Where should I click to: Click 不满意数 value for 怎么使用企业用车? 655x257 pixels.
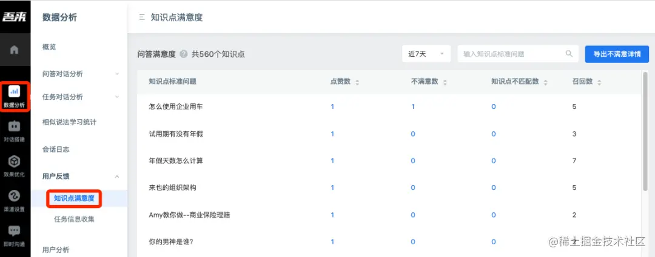(x=413, y=106)
